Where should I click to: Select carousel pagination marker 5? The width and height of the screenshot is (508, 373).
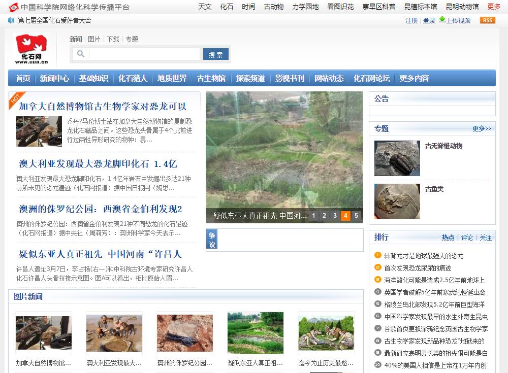click(x=356, y=216)
